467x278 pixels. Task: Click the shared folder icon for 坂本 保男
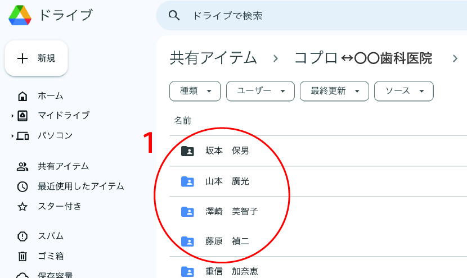tap(187, 151)
